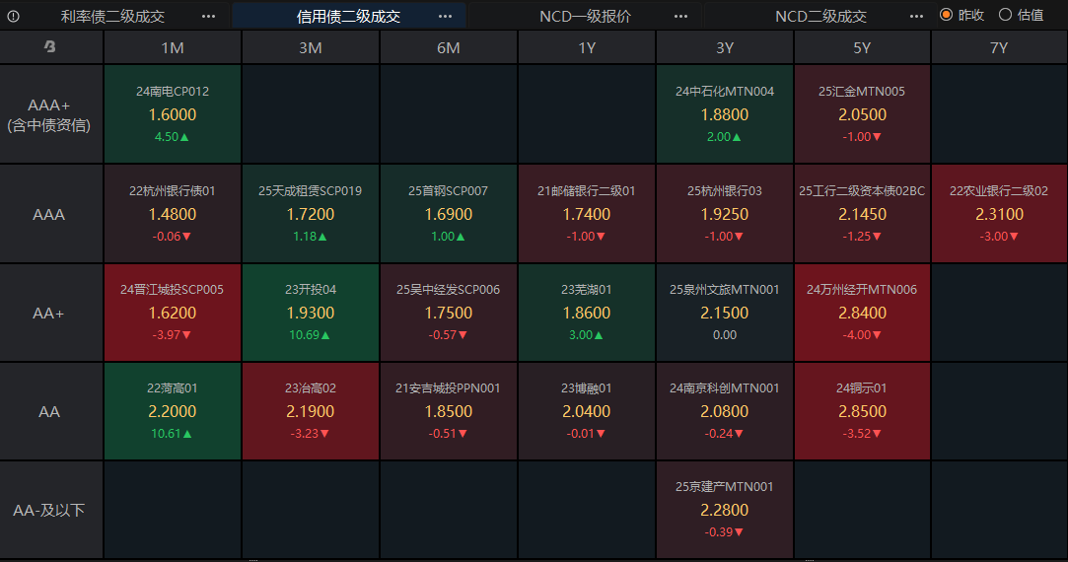
Task: Open more options for NCD一级报价 tab
Action: pyautogui.click(x=680, y=16)
